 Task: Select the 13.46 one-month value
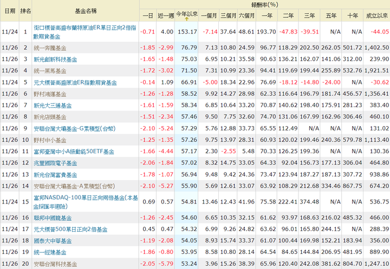210,202
